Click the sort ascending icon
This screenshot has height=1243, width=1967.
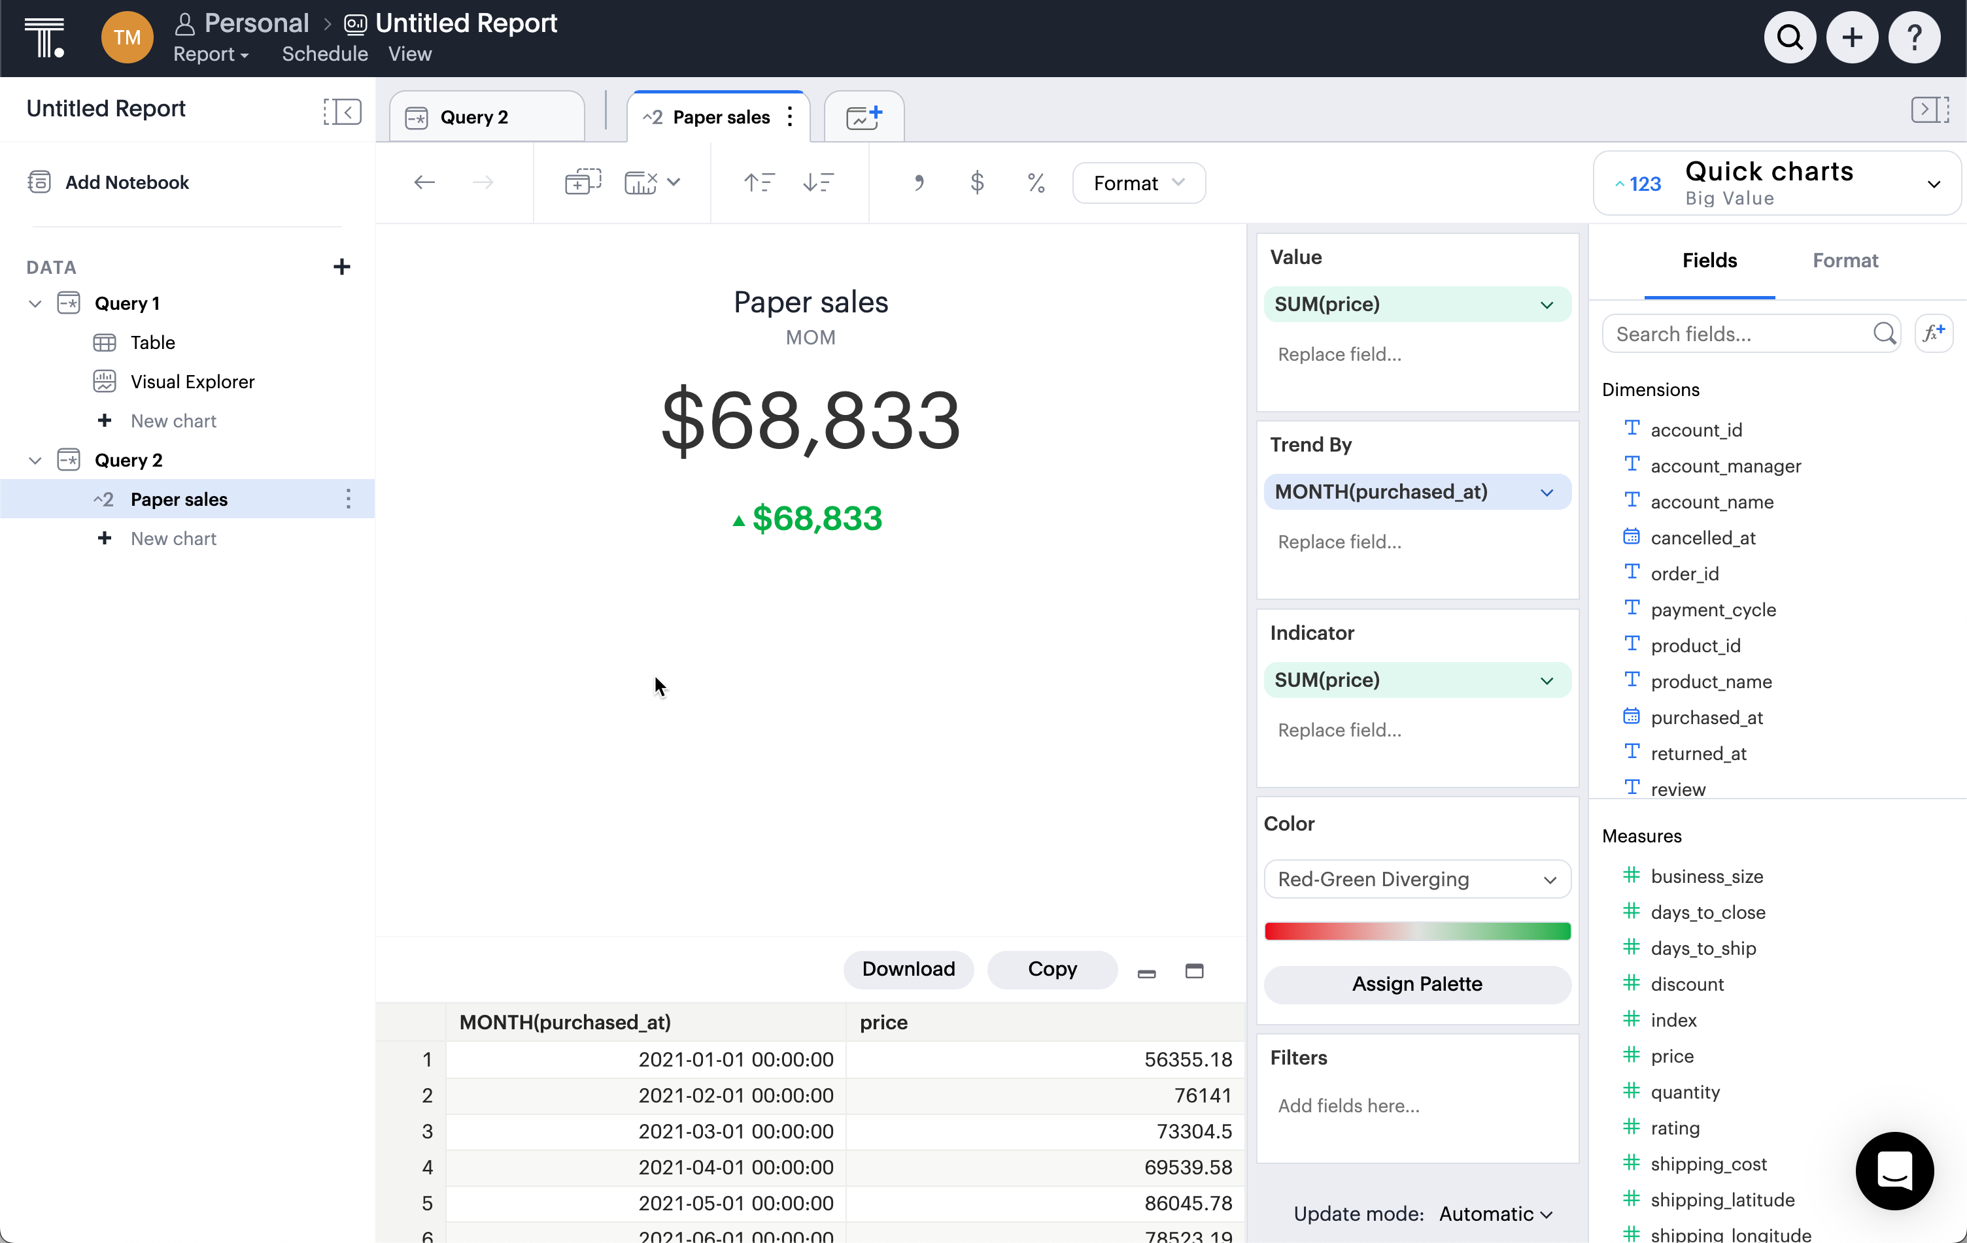(759, 182)
